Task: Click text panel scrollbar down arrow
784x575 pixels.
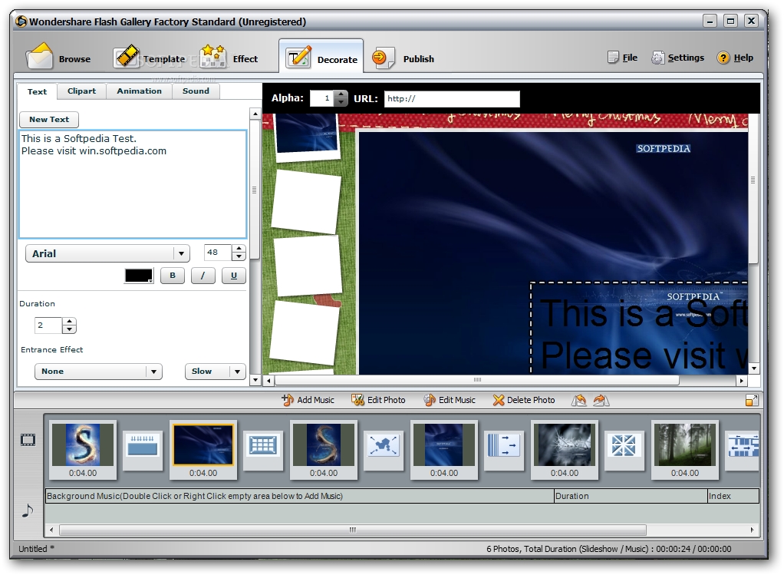Action: 255,380
